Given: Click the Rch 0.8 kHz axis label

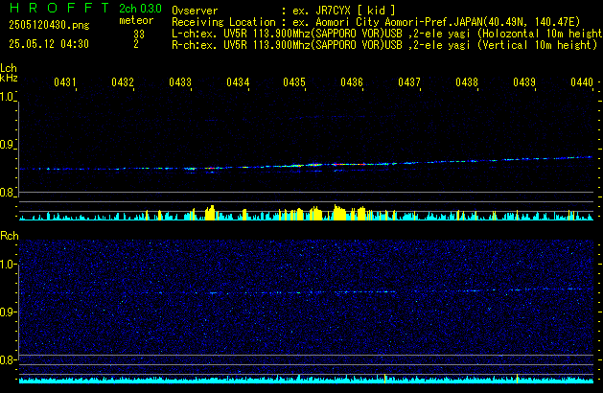Looking at the screenshot, I should [x=7, y=359].
